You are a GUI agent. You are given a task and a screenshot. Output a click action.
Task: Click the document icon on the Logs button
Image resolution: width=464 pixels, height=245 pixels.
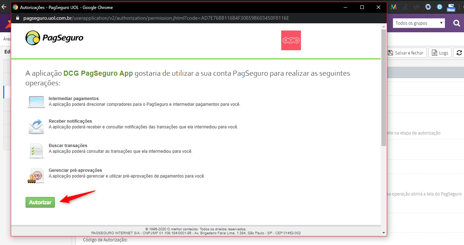point(434,53)
